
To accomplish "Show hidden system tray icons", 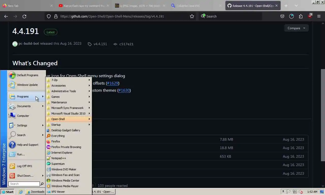I will pyautogui.click(x=283, y=192).
